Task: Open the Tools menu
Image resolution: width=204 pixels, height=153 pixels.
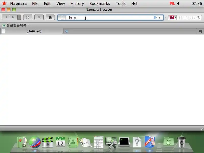Action: (121, 4)
